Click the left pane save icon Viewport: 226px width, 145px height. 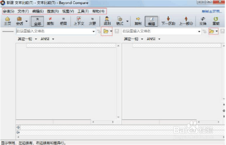tap(117, 31)
